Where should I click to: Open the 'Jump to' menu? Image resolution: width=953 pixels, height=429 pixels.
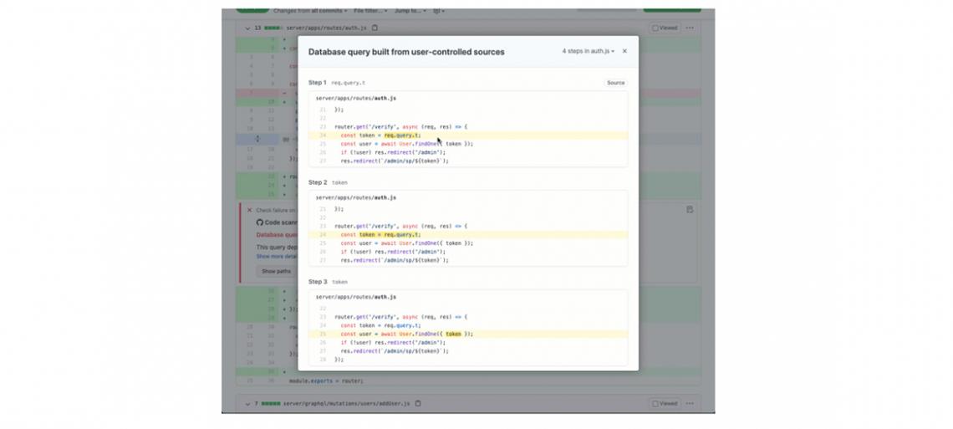[410, 11]
